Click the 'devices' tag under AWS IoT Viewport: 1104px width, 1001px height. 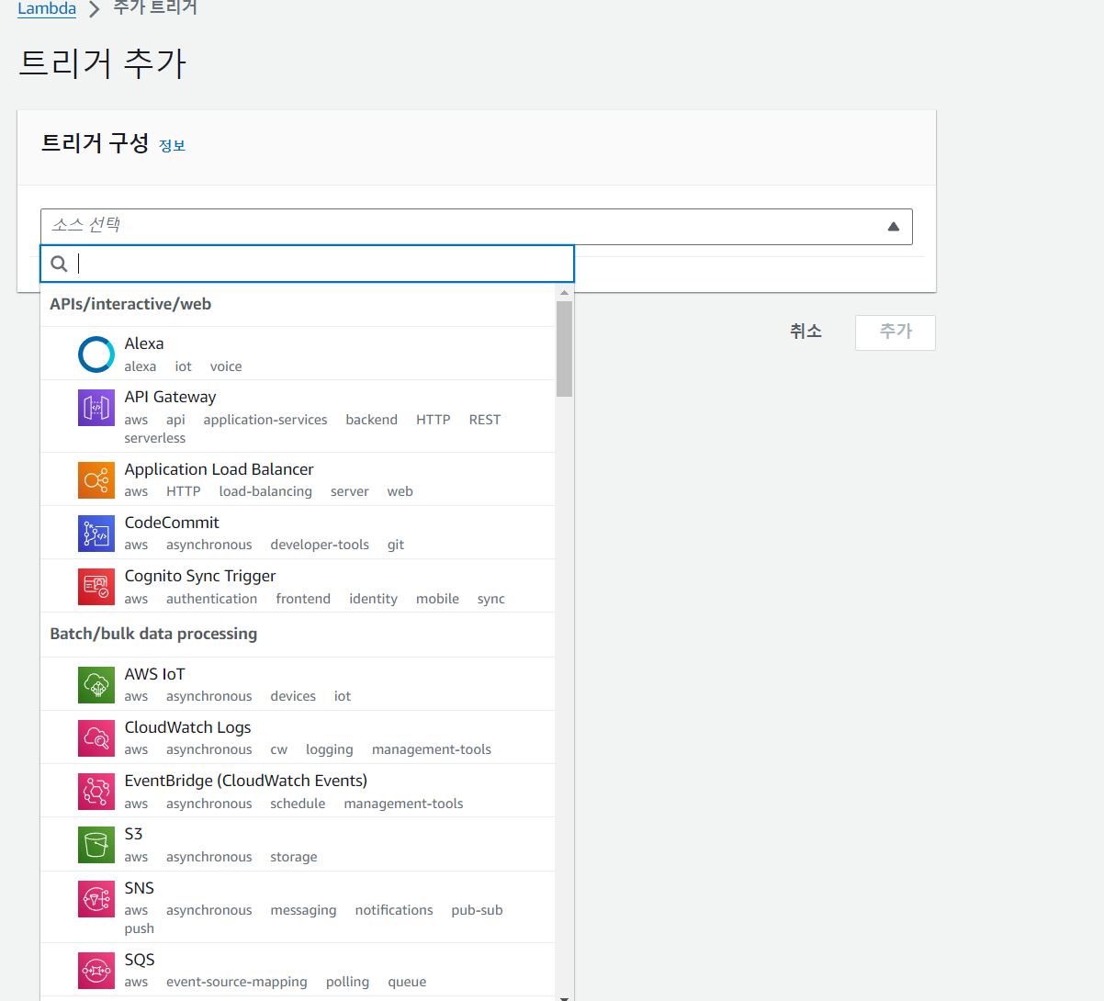pyautogui.click(x=293, y=696)
